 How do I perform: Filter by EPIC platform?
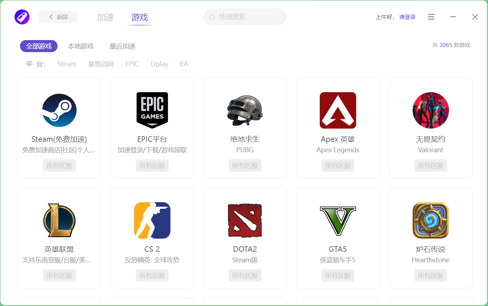(x=132, y=64)
